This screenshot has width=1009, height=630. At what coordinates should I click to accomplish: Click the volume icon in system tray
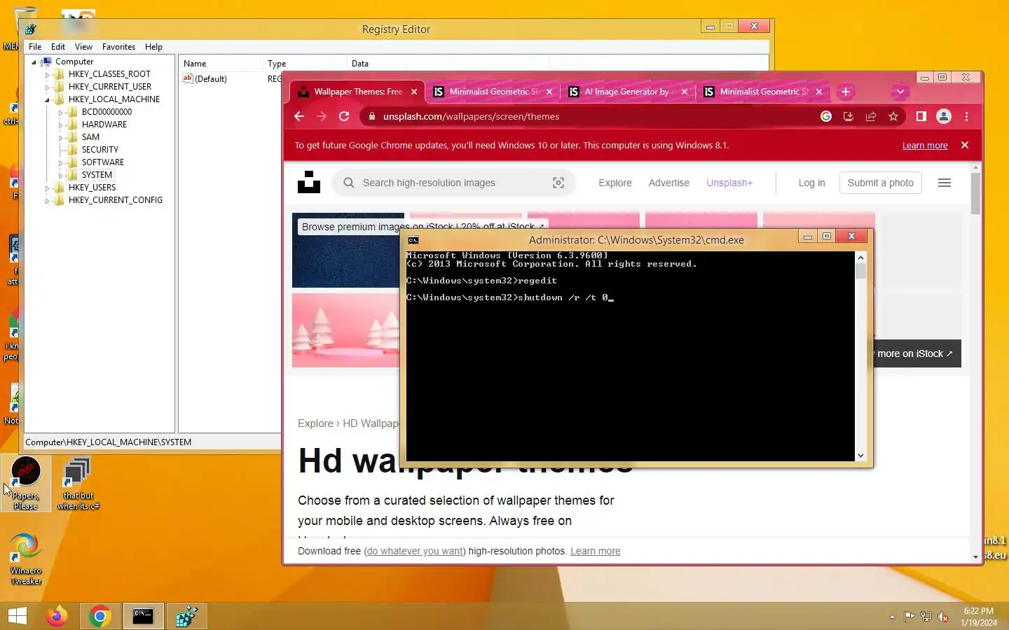pyautogui.click(x=943, y=617)
